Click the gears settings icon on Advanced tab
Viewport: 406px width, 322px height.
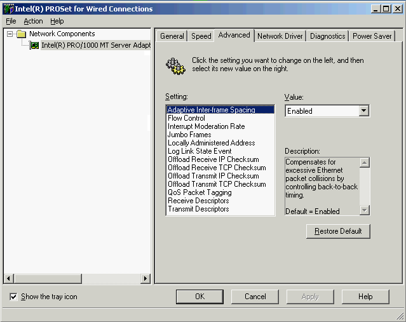175,67
